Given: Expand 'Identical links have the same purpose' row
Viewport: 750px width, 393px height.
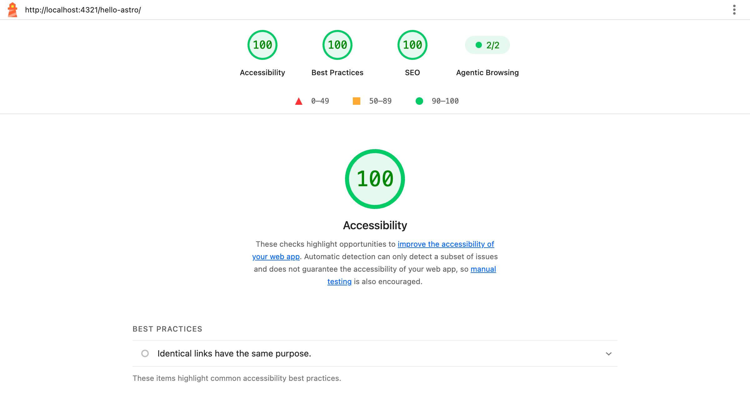Looking at the screenshot, I should pos(375,353).
